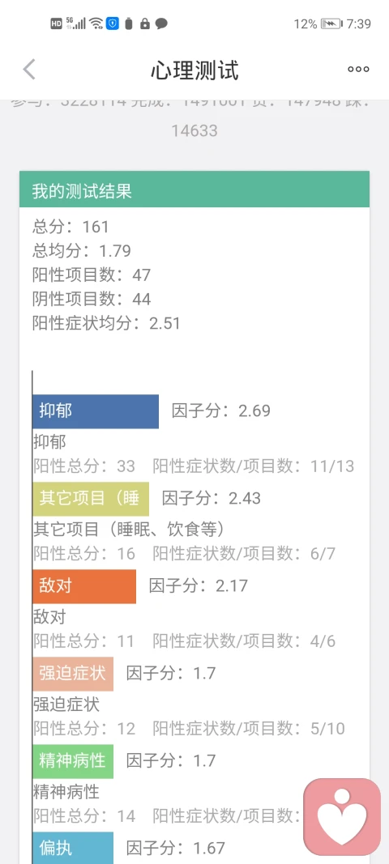
Task: Tap the Wi-Fi status icon
Action: [x=96, y=23]
